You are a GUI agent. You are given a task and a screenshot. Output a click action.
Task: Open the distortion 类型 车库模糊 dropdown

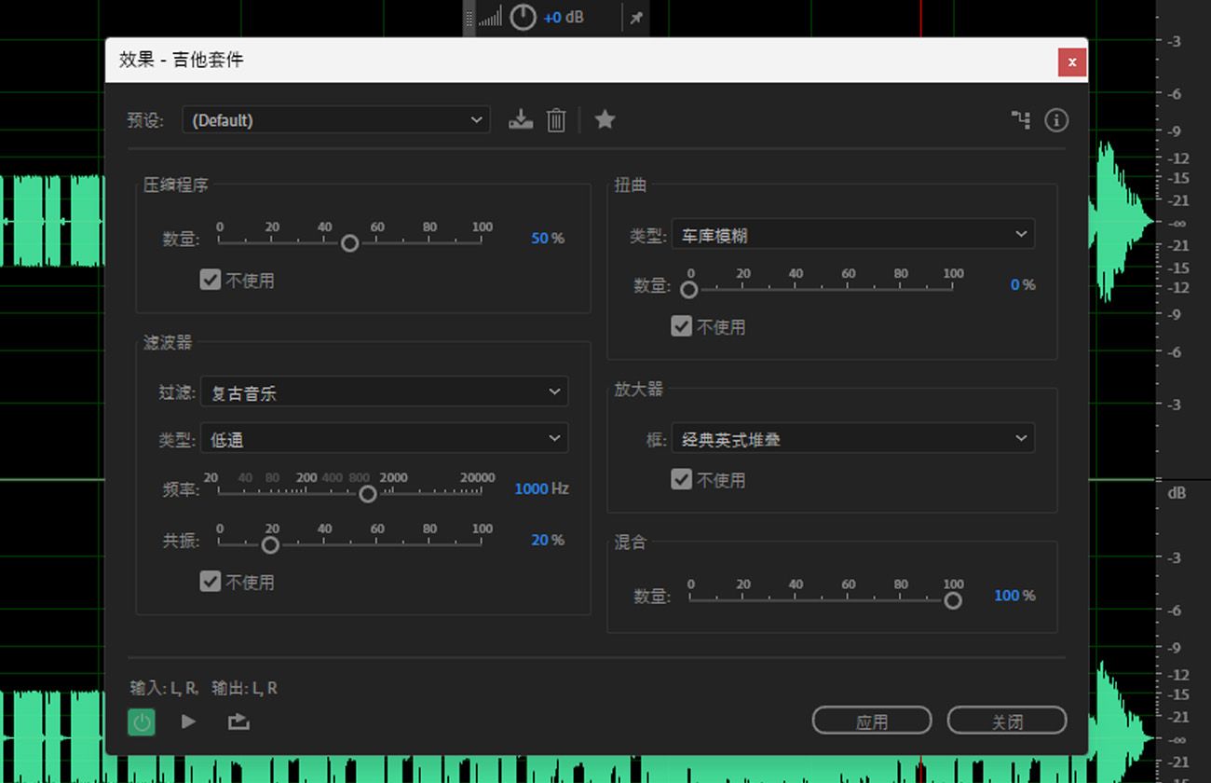(853, 235)
